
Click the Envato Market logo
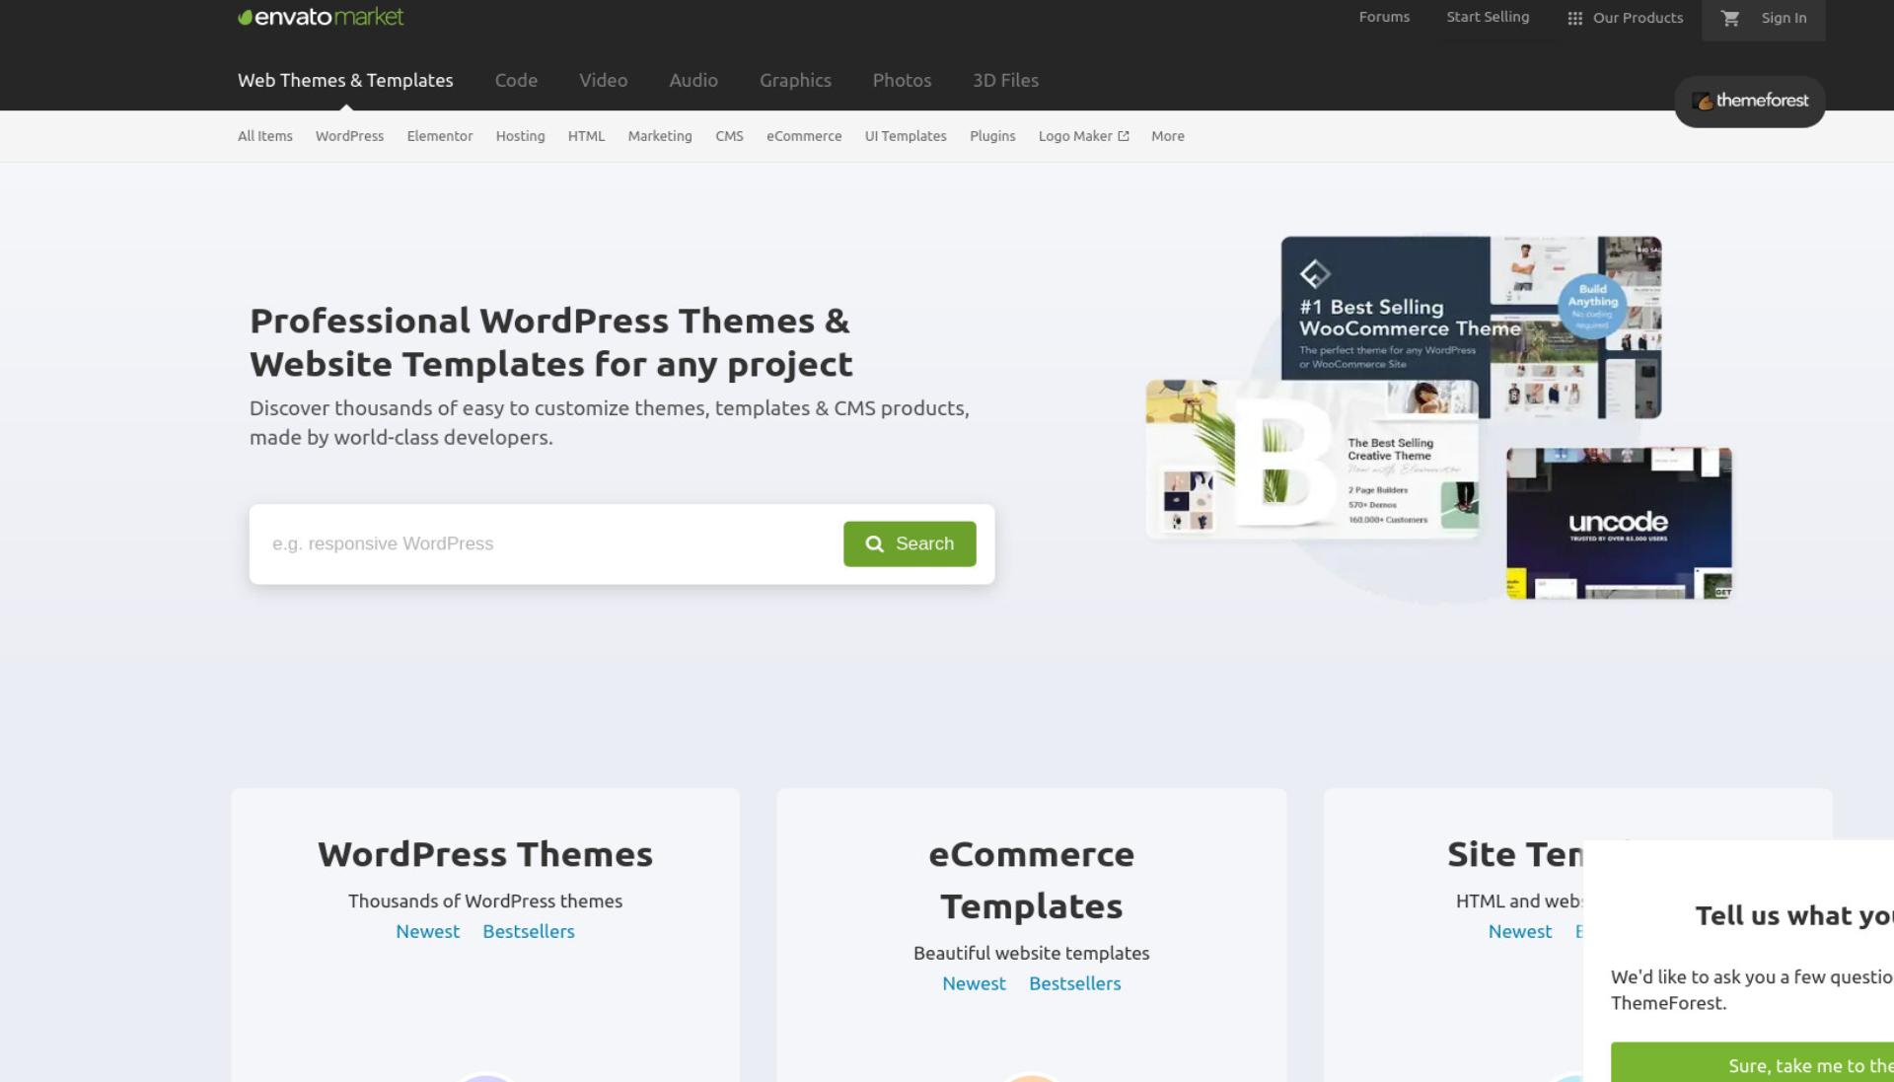(x=321, y=17)
